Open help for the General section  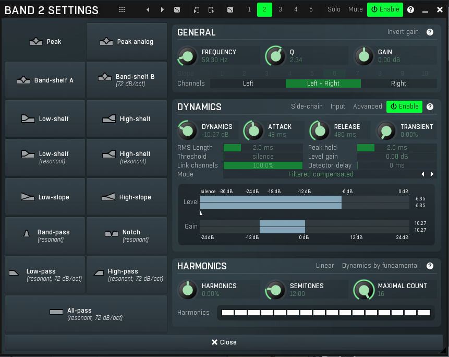(x=430, y=32)
